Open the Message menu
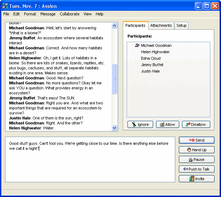 (48, 14)
